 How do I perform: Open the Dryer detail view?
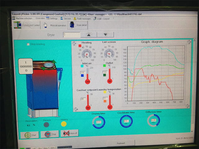[x=78, y=25]
